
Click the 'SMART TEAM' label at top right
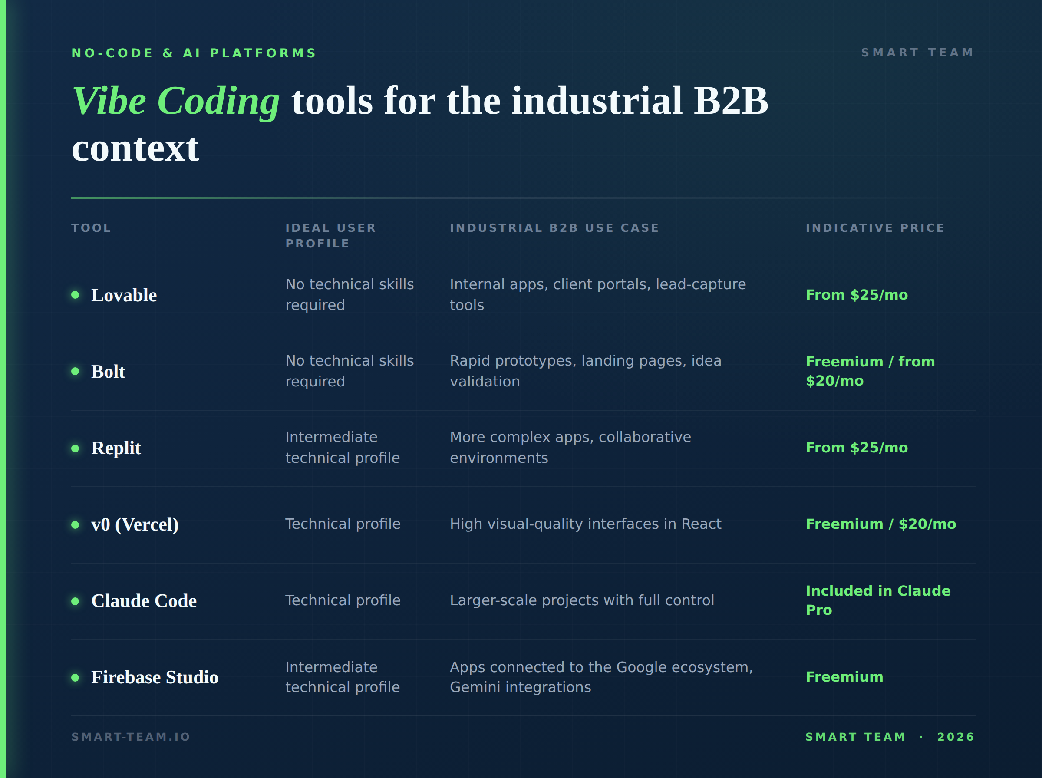[x=917, y=52]
